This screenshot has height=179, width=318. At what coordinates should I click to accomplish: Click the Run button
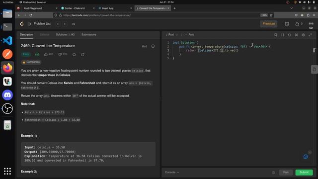click(286, 173)
